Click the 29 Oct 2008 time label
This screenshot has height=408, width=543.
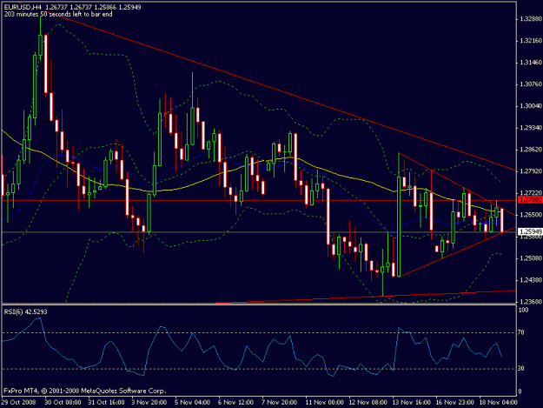point(19,403)
